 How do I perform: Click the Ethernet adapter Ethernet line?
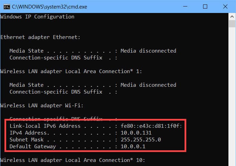(x=40, y=37)
